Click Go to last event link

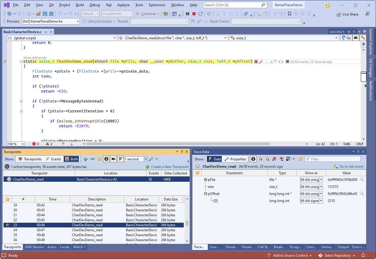coord(351,167)
